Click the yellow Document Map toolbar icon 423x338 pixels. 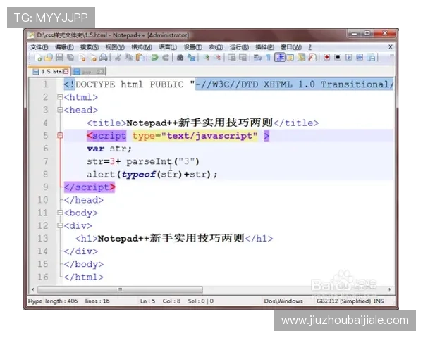pos(301,58)
